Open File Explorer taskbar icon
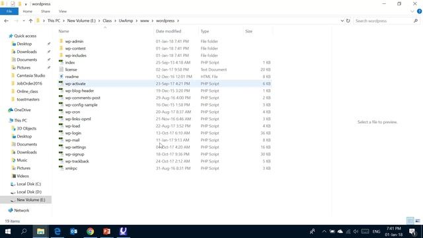Screen dimensions: 423x238 tap(41, 231)
